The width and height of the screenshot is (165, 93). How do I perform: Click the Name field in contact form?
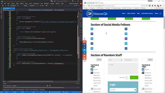(x=115, y=60)
